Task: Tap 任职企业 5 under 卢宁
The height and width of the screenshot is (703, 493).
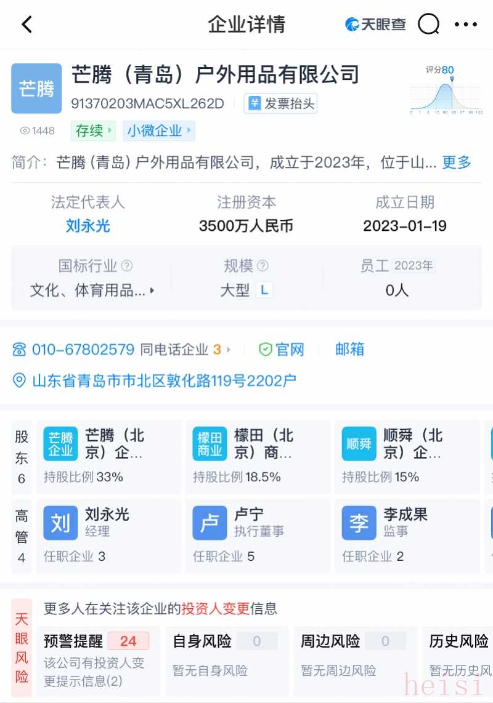Action: (224, 556)
